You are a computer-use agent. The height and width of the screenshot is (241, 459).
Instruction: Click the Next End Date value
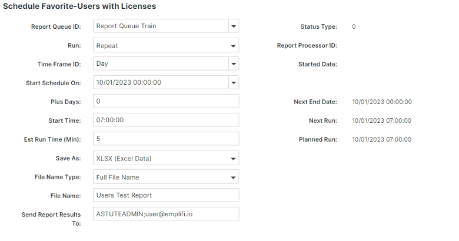click(381, 102)
